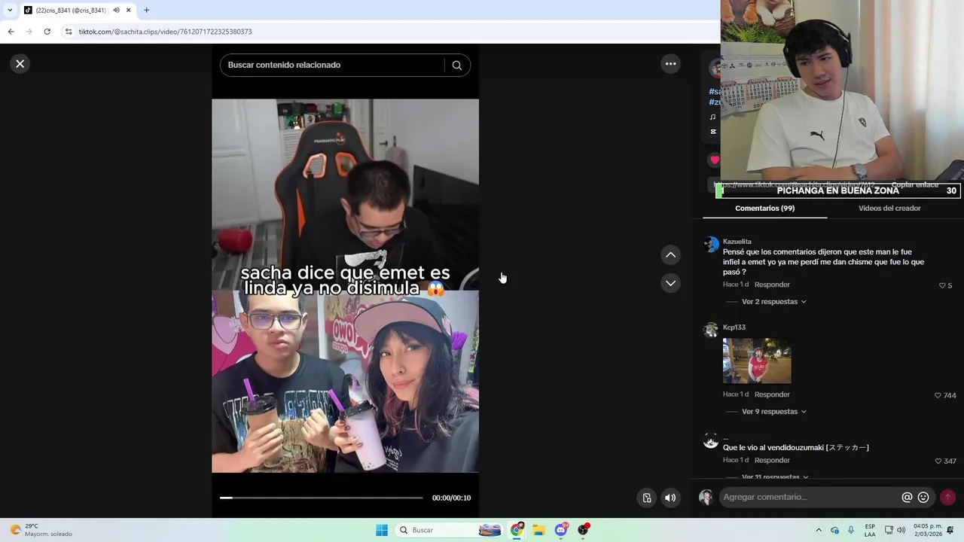Open the floating player mode icon
Viewport: 964px width, 542px height.
646,498
